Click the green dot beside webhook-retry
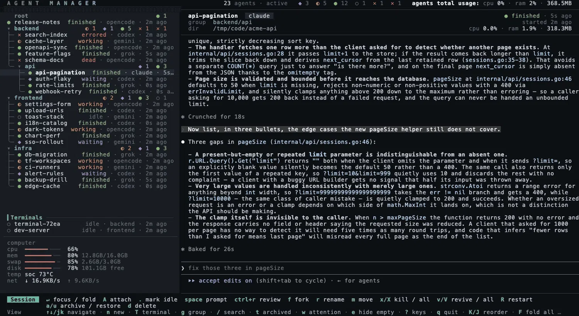The image size is (579, 316). [x=30, y=92]
